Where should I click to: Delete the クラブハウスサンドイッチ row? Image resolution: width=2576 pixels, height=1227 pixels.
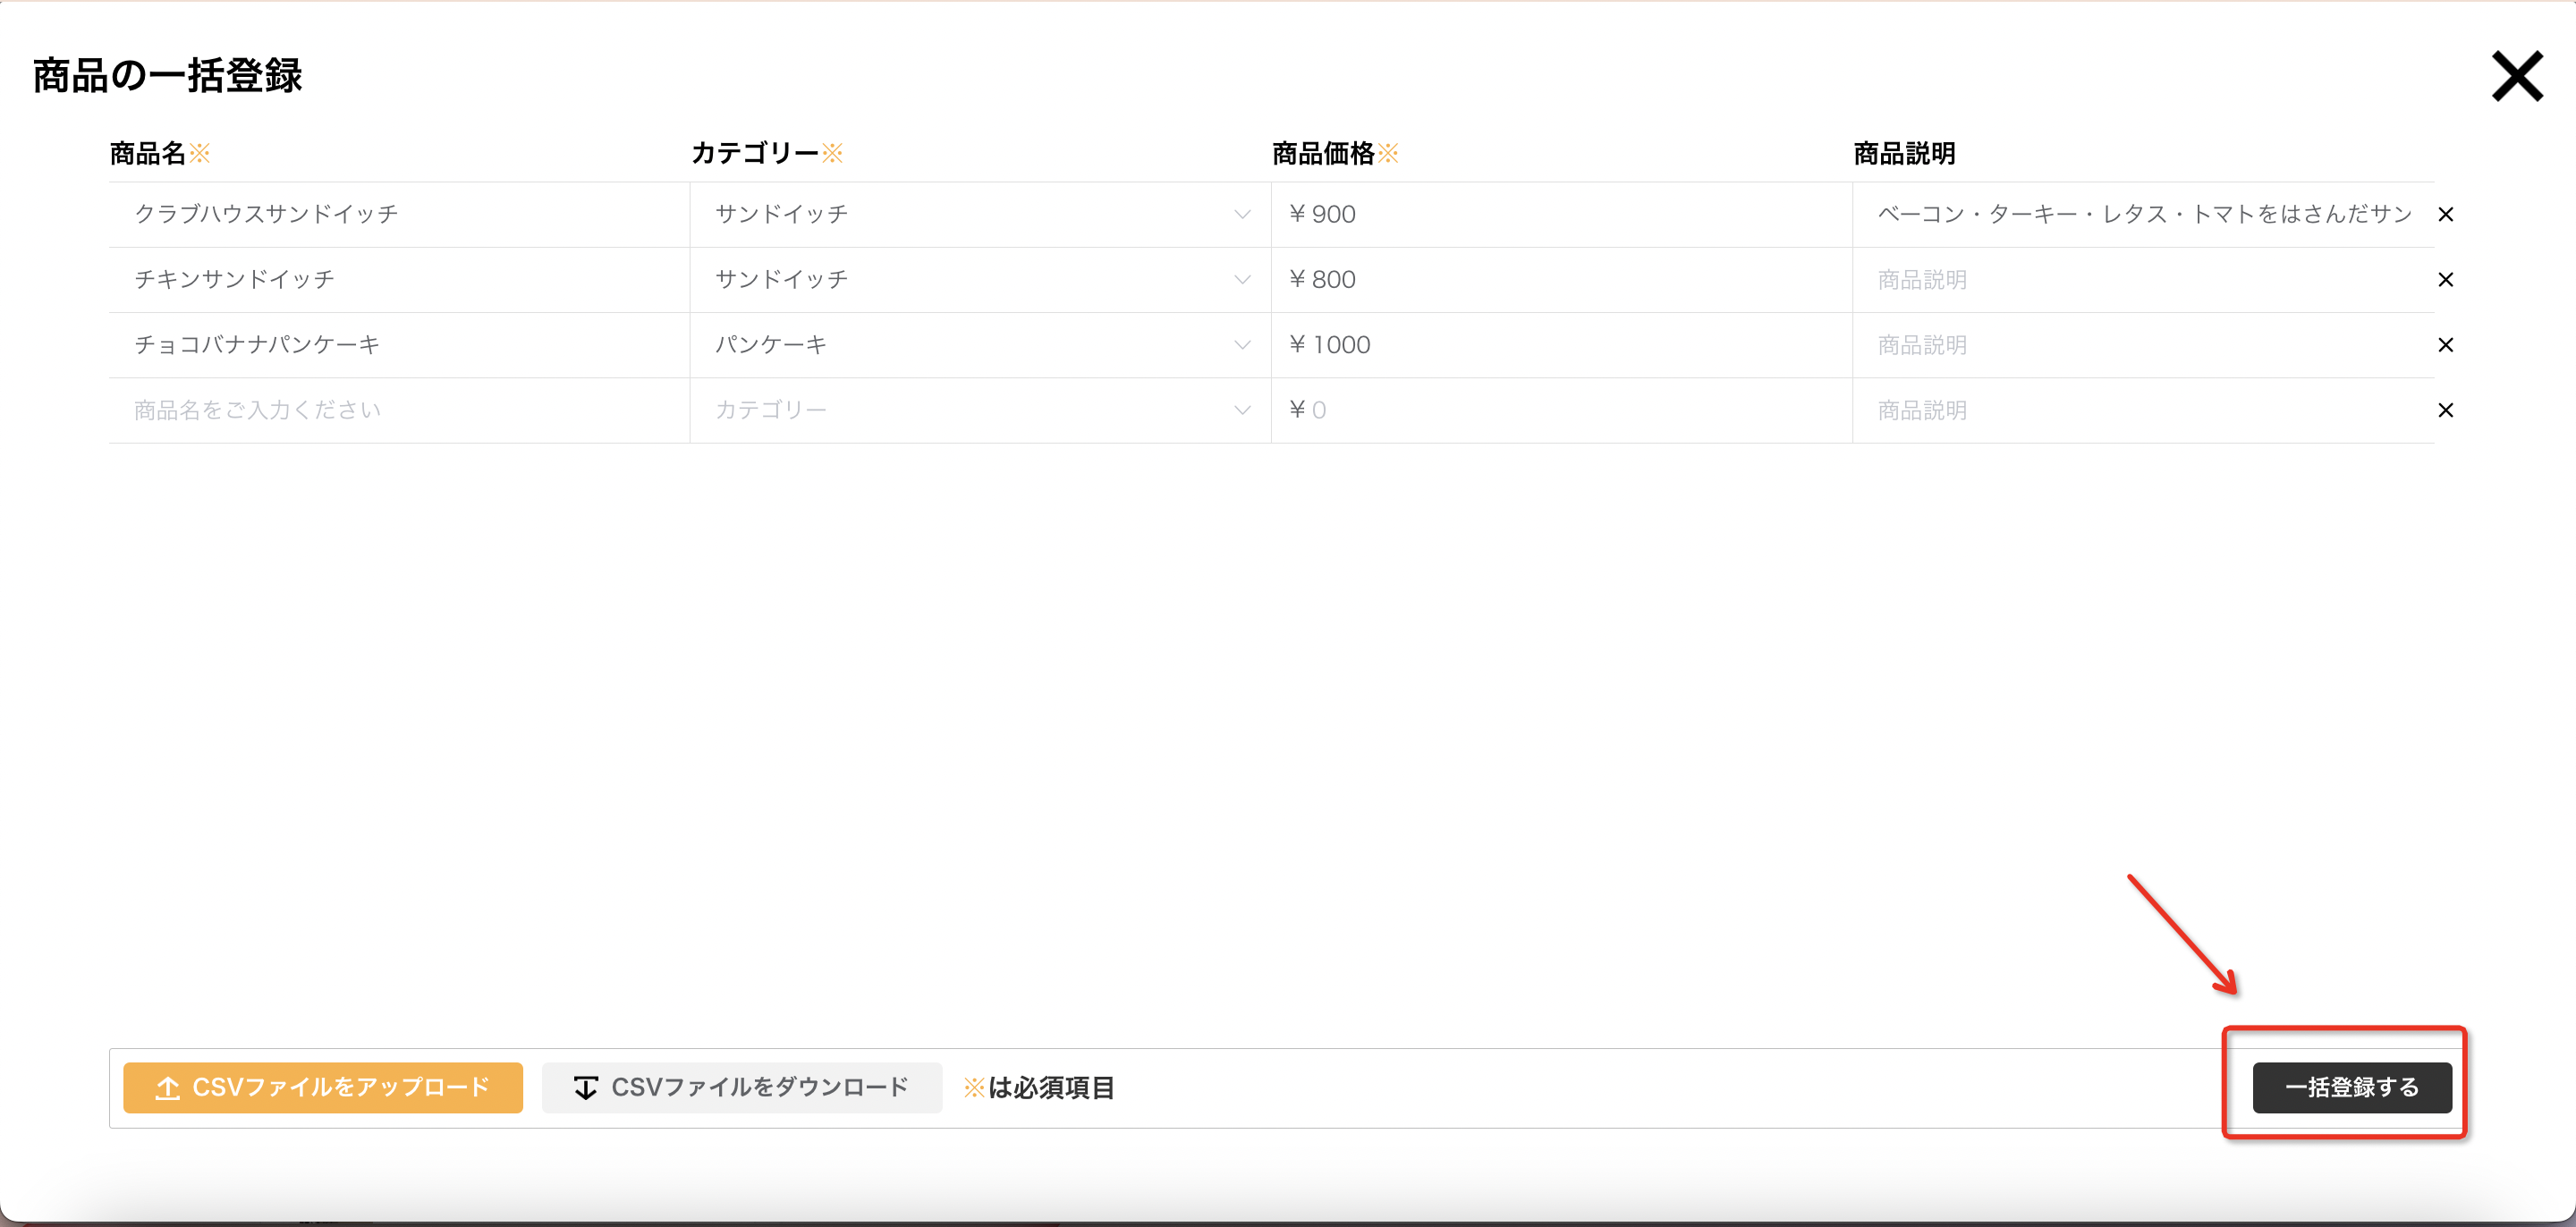pos(2445,214)
